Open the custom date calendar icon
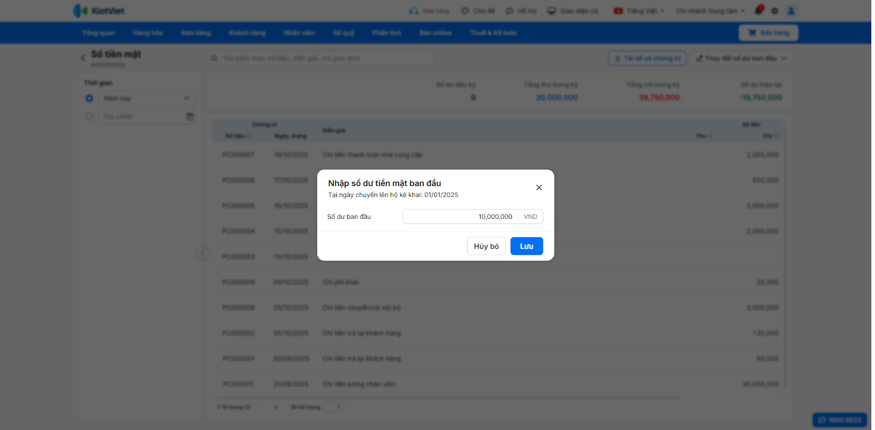The image size is (875, 430). [x=190, y=116]
